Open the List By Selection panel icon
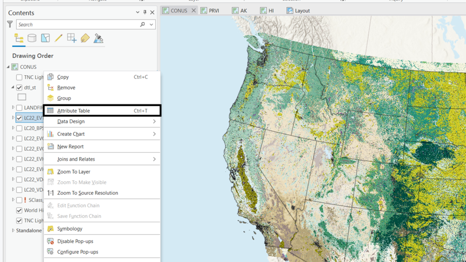The width and height of the screenshot is (466, 262). [45, 38]
